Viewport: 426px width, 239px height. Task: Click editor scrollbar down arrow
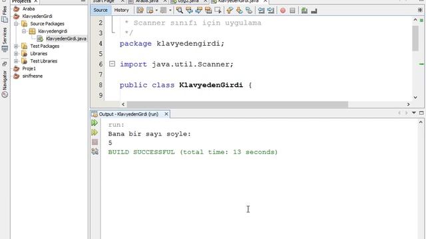(x=415, y=98)
